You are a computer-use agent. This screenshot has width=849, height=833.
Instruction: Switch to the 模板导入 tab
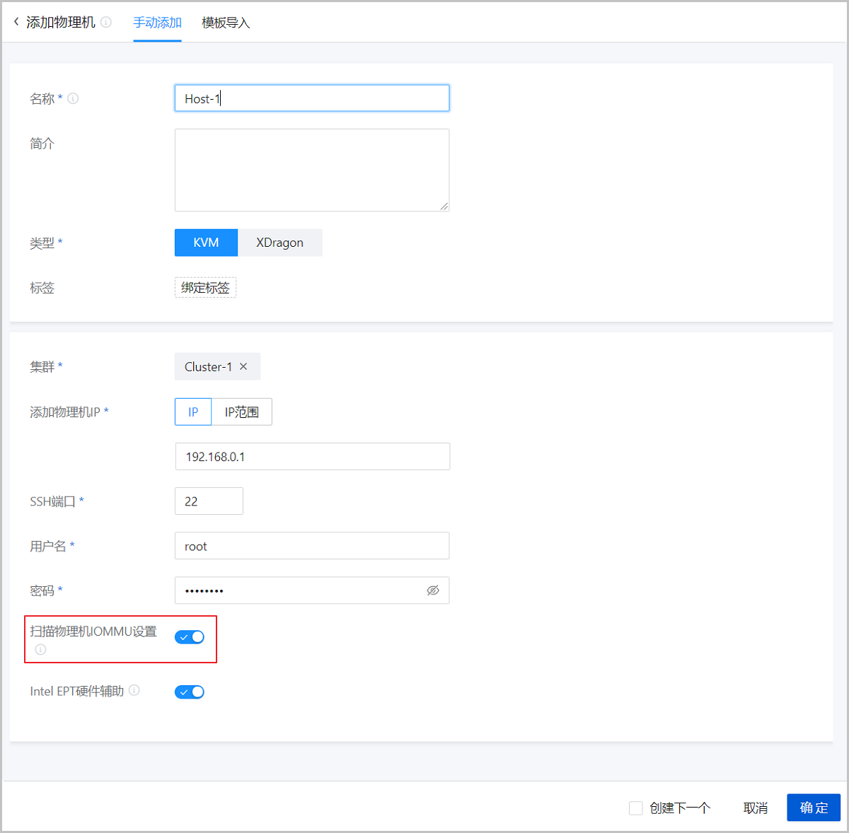pyautogui.click(x=225, y=22)
